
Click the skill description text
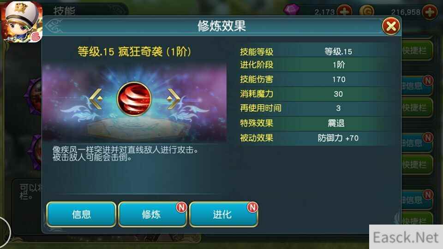pyautogui.click(x=125, y=154)
